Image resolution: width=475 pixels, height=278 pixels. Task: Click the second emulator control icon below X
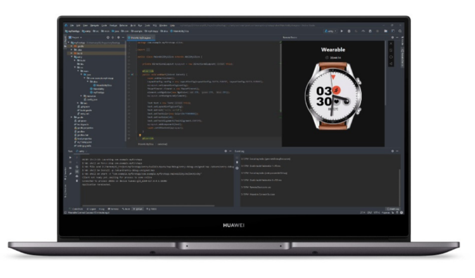click(391, 50)
